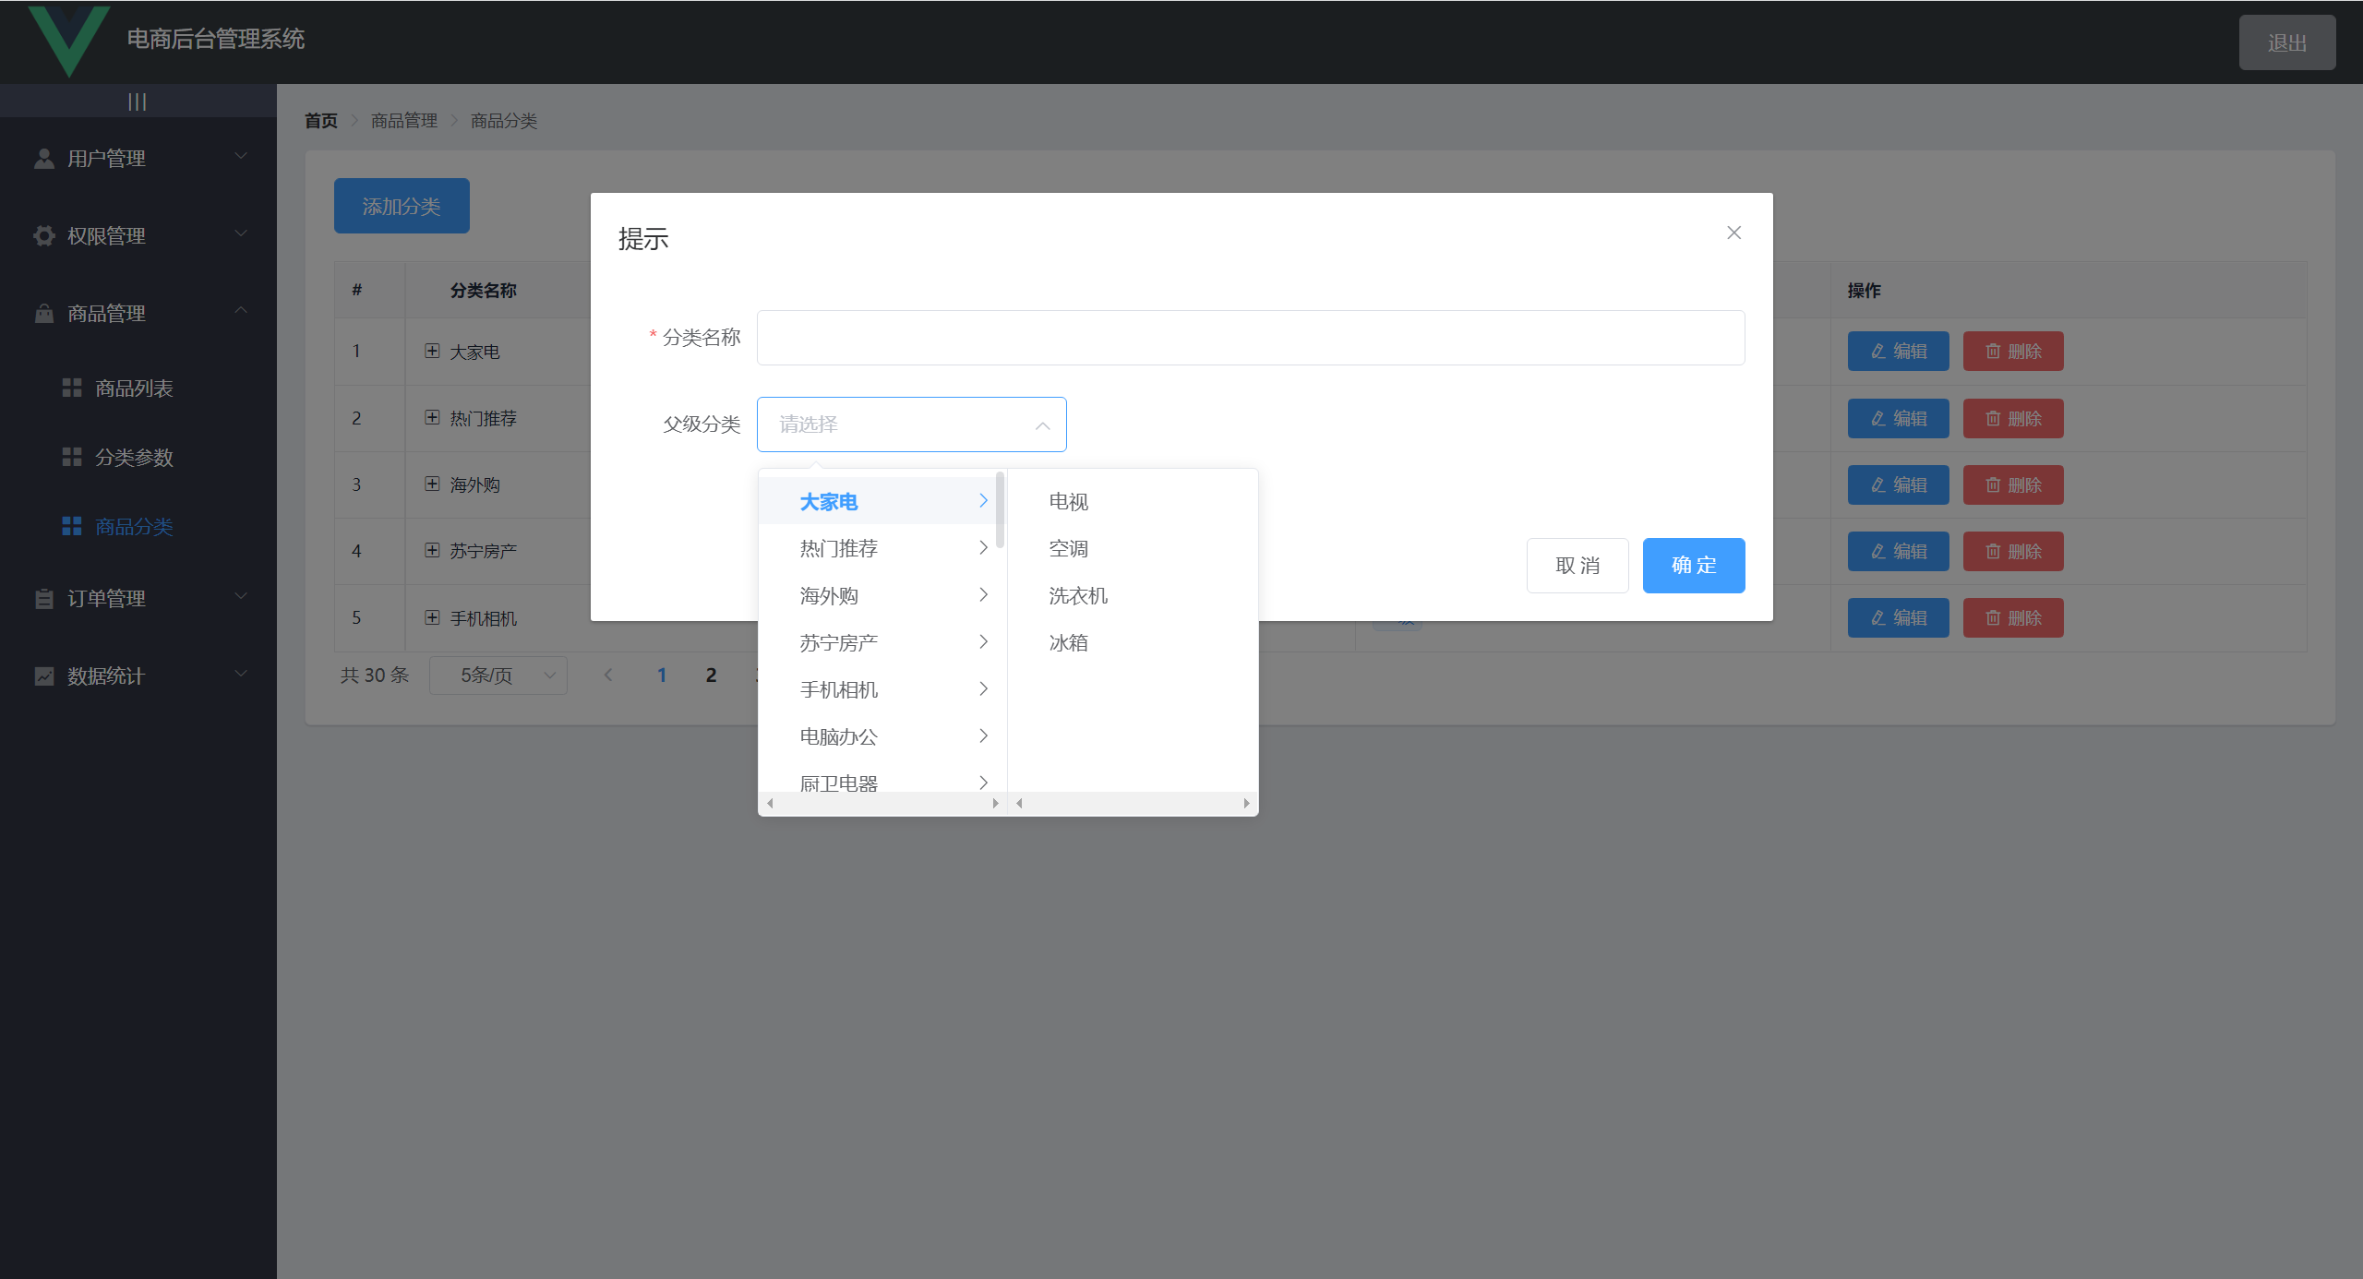Open 父级分类 cascader select box
The image size is (2363, 1279).
(x=911, y=424)
